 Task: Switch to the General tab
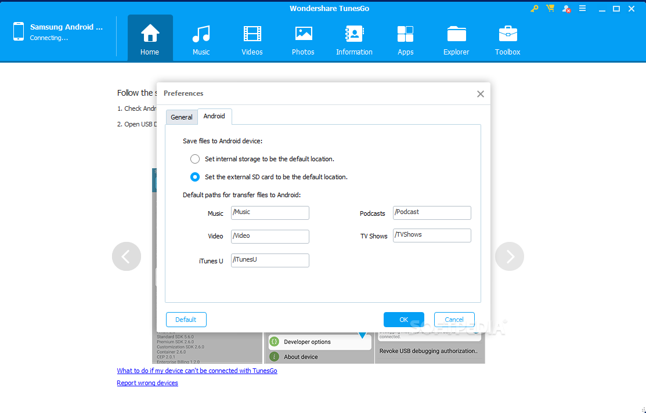[182, 117]
